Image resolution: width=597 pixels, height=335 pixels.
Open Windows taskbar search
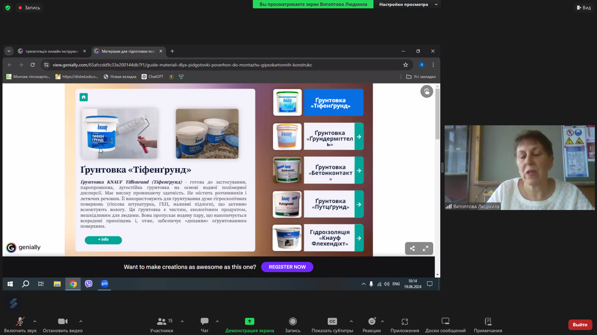click(x=25, y=284)
